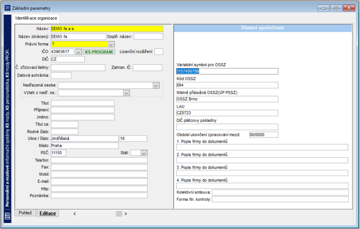Click the Období ukončení zpracování mezd field
Image resolution: width=360 pixels, height=229 pixels.
264,135
